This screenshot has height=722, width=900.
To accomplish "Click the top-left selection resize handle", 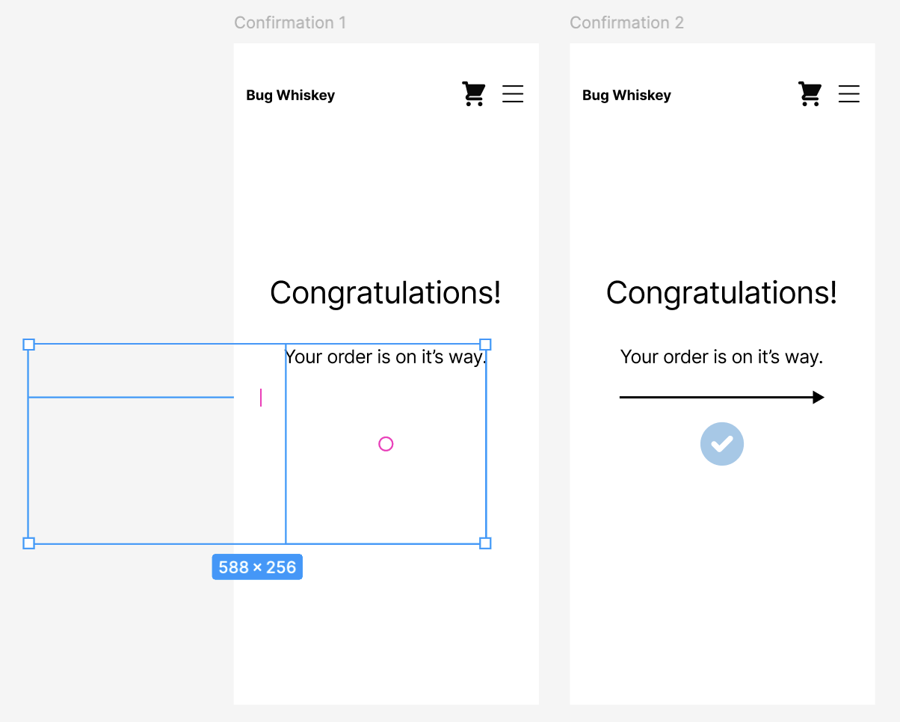I will tap(28, 345).
